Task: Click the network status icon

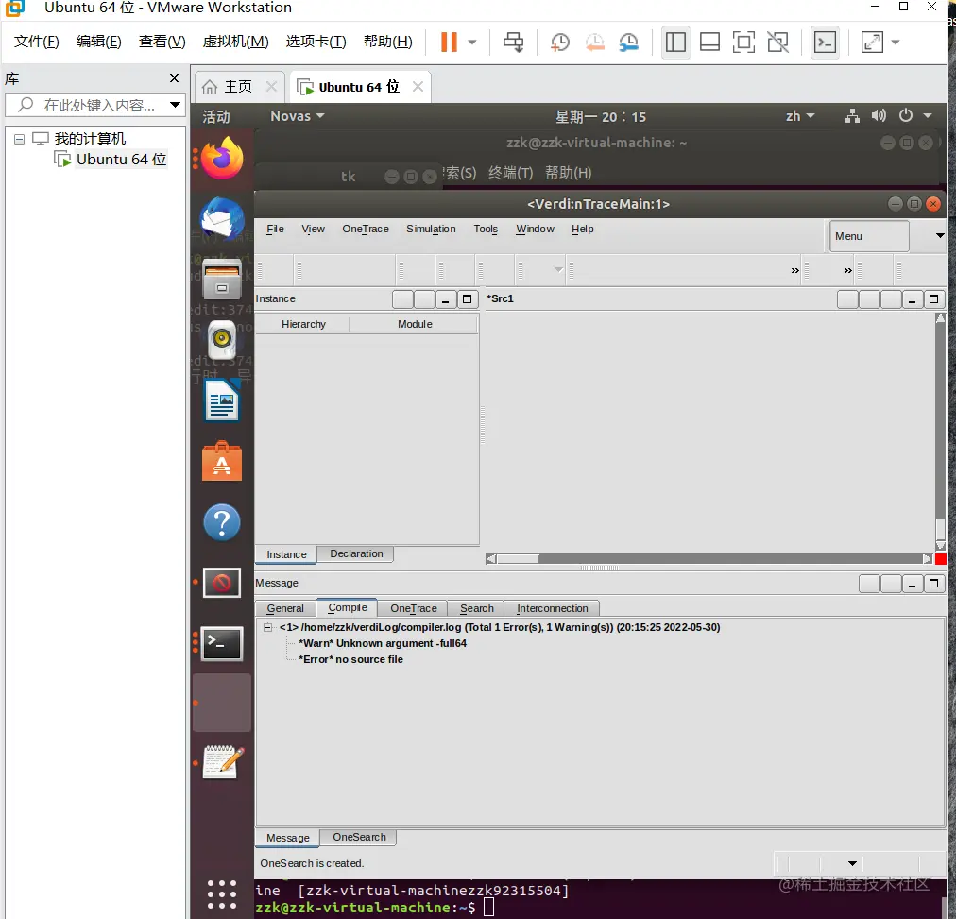Action: (852, 116)
